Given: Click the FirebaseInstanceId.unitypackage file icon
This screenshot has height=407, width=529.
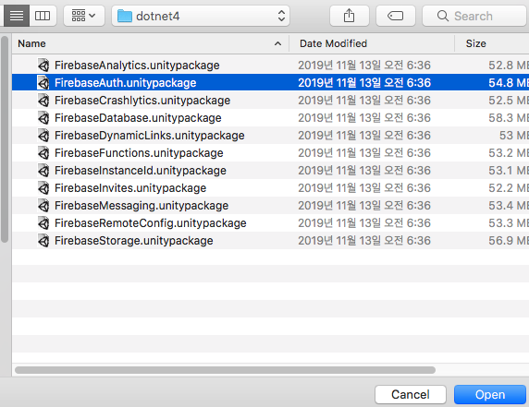Looking at the screenshot, I should tap(43, 171).
